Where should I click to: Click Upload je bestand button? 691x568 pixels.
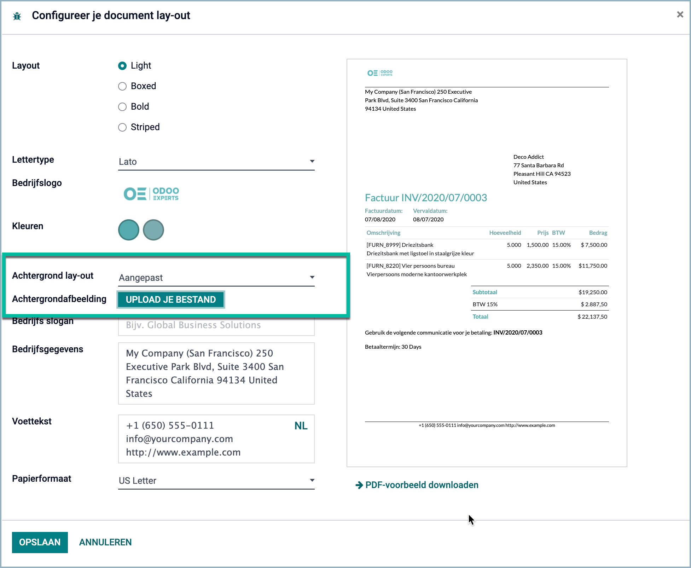pyautogui.click(x=171, y=300)
